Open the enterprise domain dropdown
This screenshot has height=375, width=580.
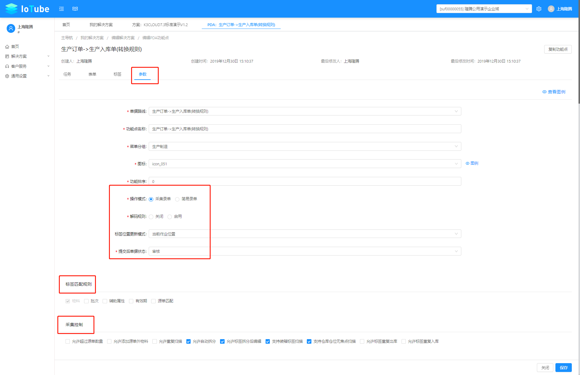click(484, 9)
